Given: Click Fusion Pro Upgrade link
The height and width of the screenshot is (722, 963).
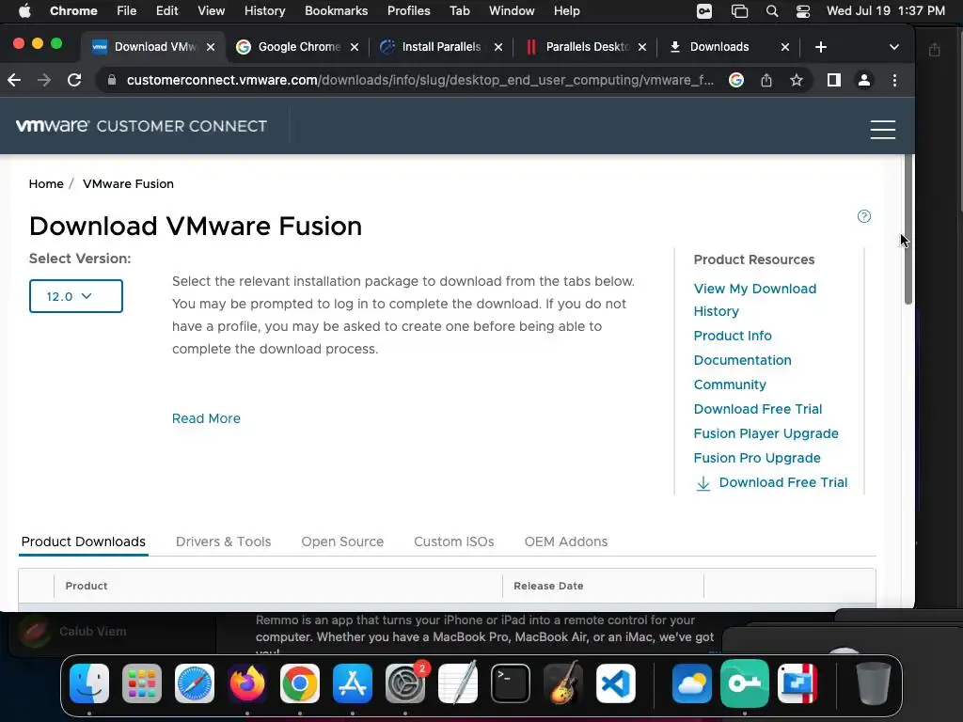Looking at the screenshot, I should click(x=757, y=458).
